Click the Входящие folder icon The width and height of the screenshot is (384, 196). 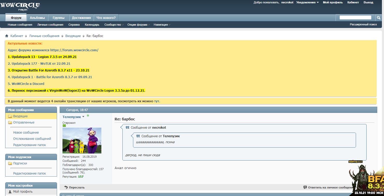tap(10, 116)
